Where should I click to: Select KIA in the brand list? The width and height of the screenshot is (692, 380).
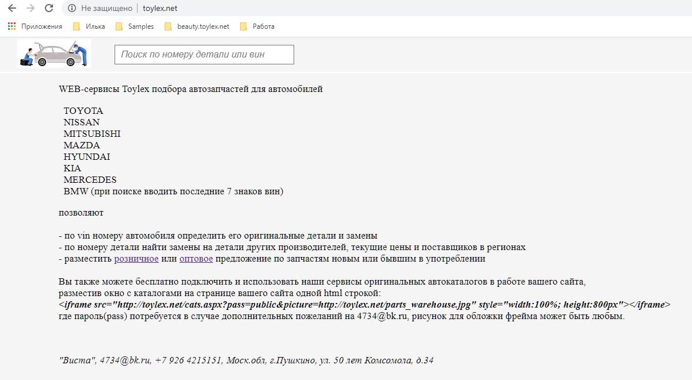point(73,168)
